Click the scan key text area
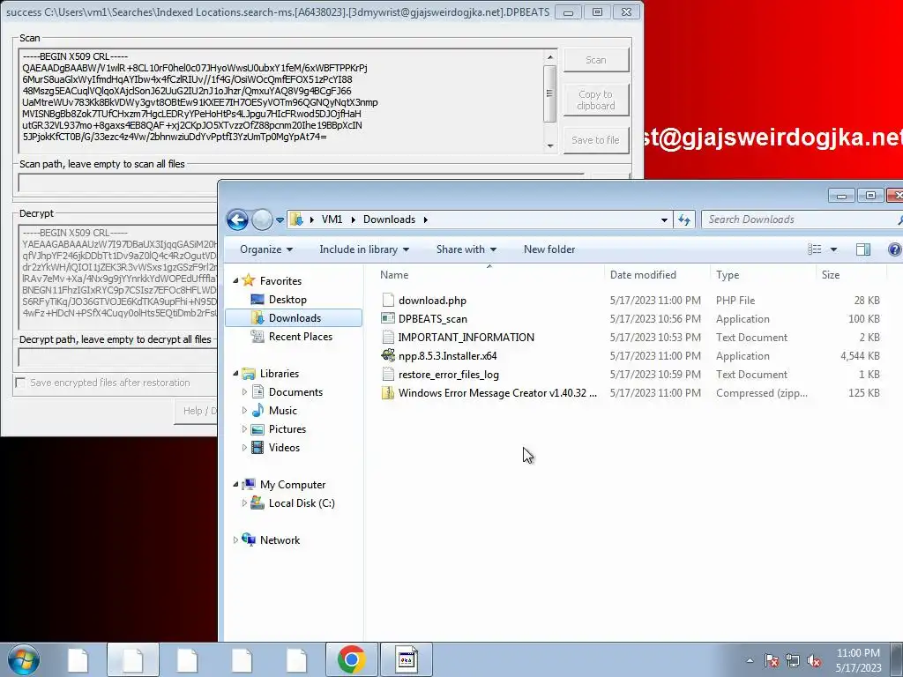This screenshot has height=677, width=903. [x=281, y=100]
